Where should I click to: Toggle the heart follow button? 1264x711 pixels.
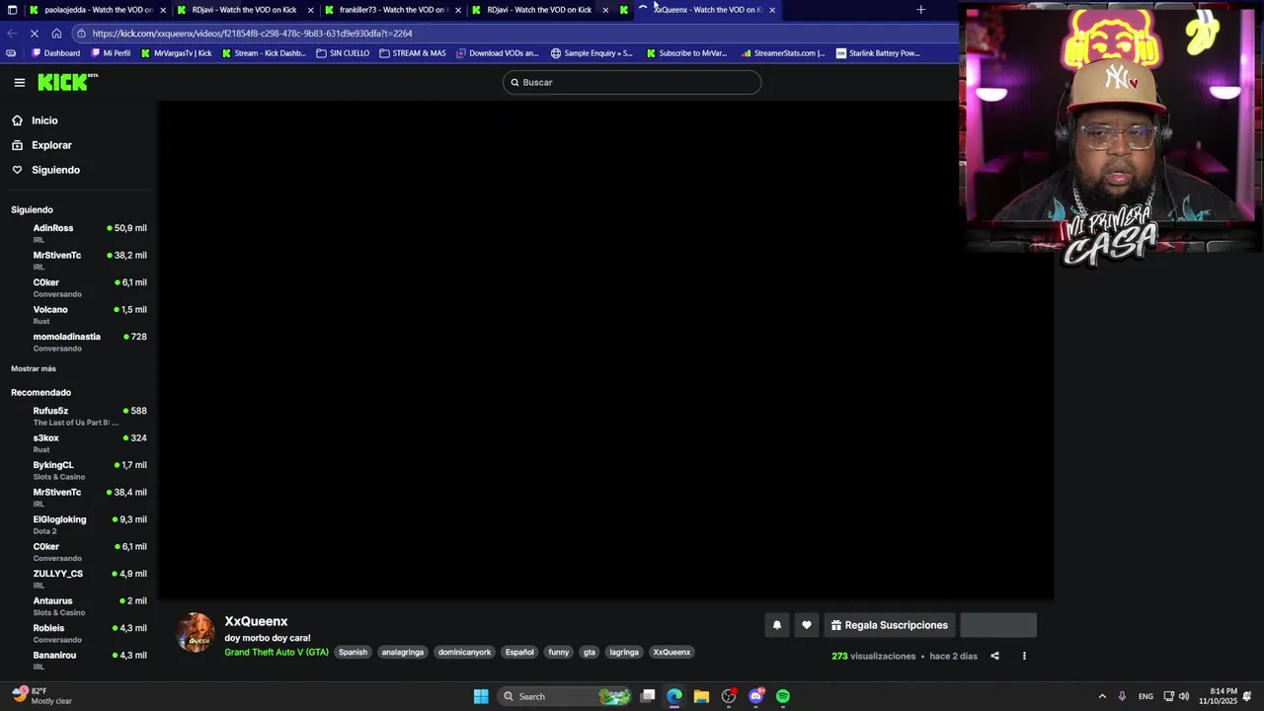click(807, 625)
